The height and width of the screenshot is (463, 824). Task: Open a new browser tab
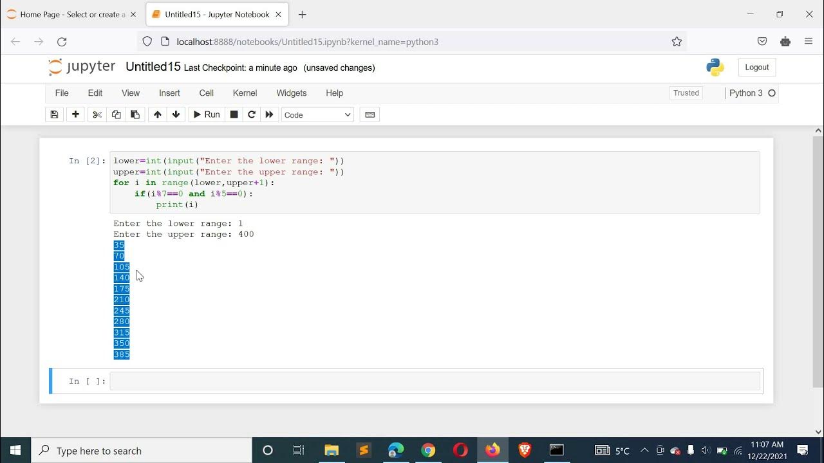click(x=303, y=14)
